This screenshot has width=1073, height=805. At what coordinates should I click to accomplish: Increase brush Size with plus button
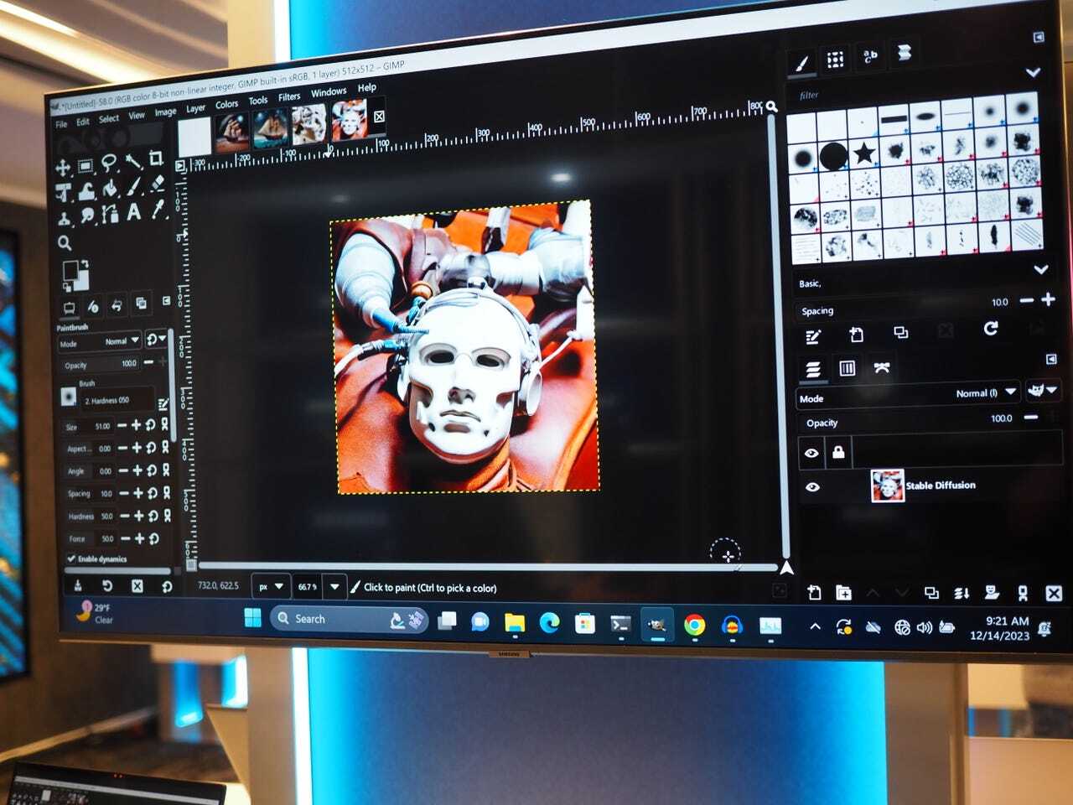point(136,425)
